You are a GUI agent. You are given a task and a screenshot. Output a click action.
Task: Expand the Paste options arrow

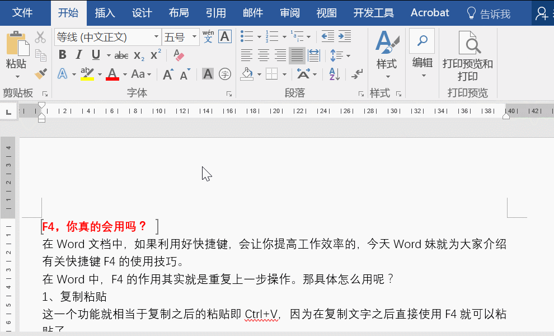pyautogui.click(x=17, y=77)
